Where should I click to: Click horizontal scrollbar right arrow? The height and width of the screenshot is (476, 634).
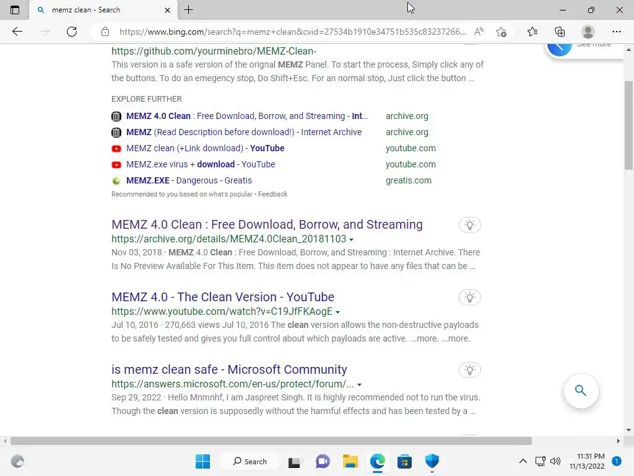(619, 441)
